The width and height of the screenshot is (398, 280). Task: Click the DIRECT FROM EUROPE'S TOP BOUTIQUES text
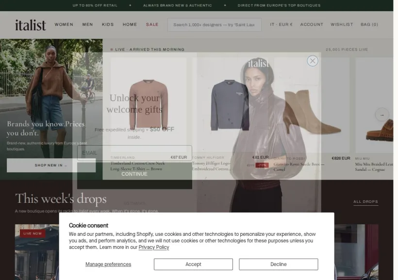tap(279, 5)
